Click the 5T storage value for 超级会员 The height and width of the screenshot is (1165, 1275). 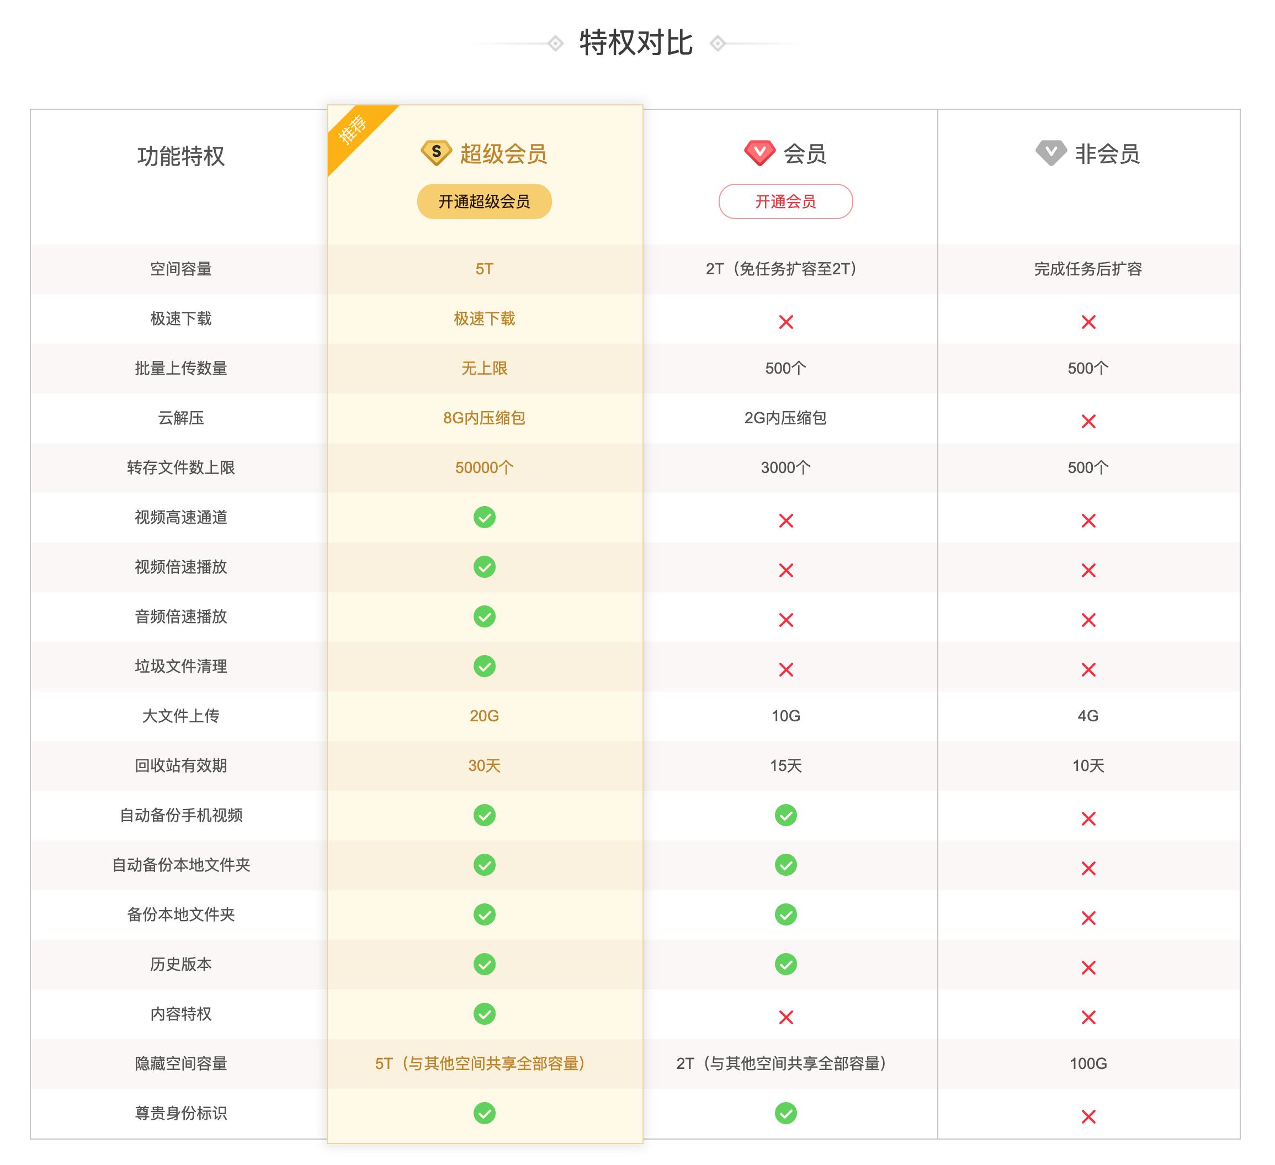tap(485, 269)
